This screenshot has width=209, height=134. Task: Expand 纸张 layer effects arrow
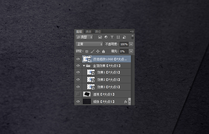[129, 101]
